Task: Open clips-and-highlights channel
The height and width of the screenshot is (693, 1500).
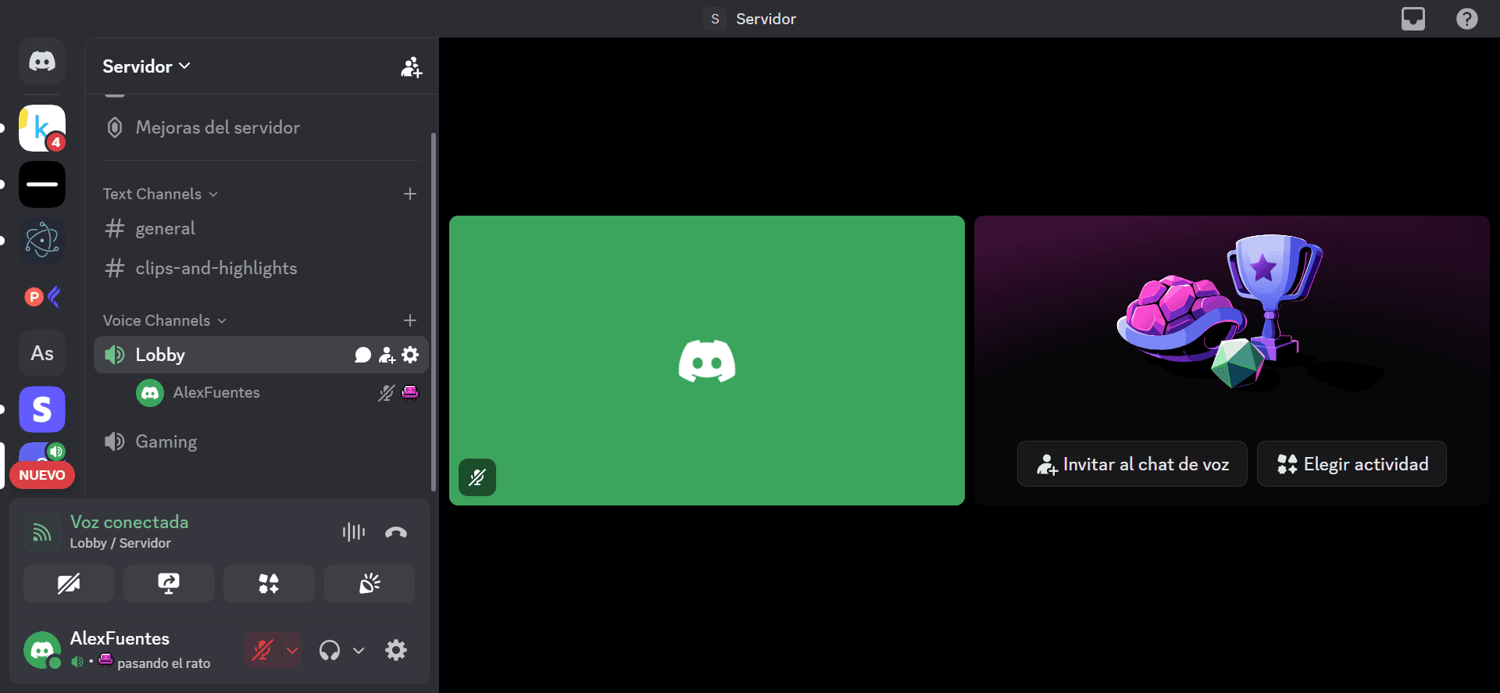Action: click(261, 268)
